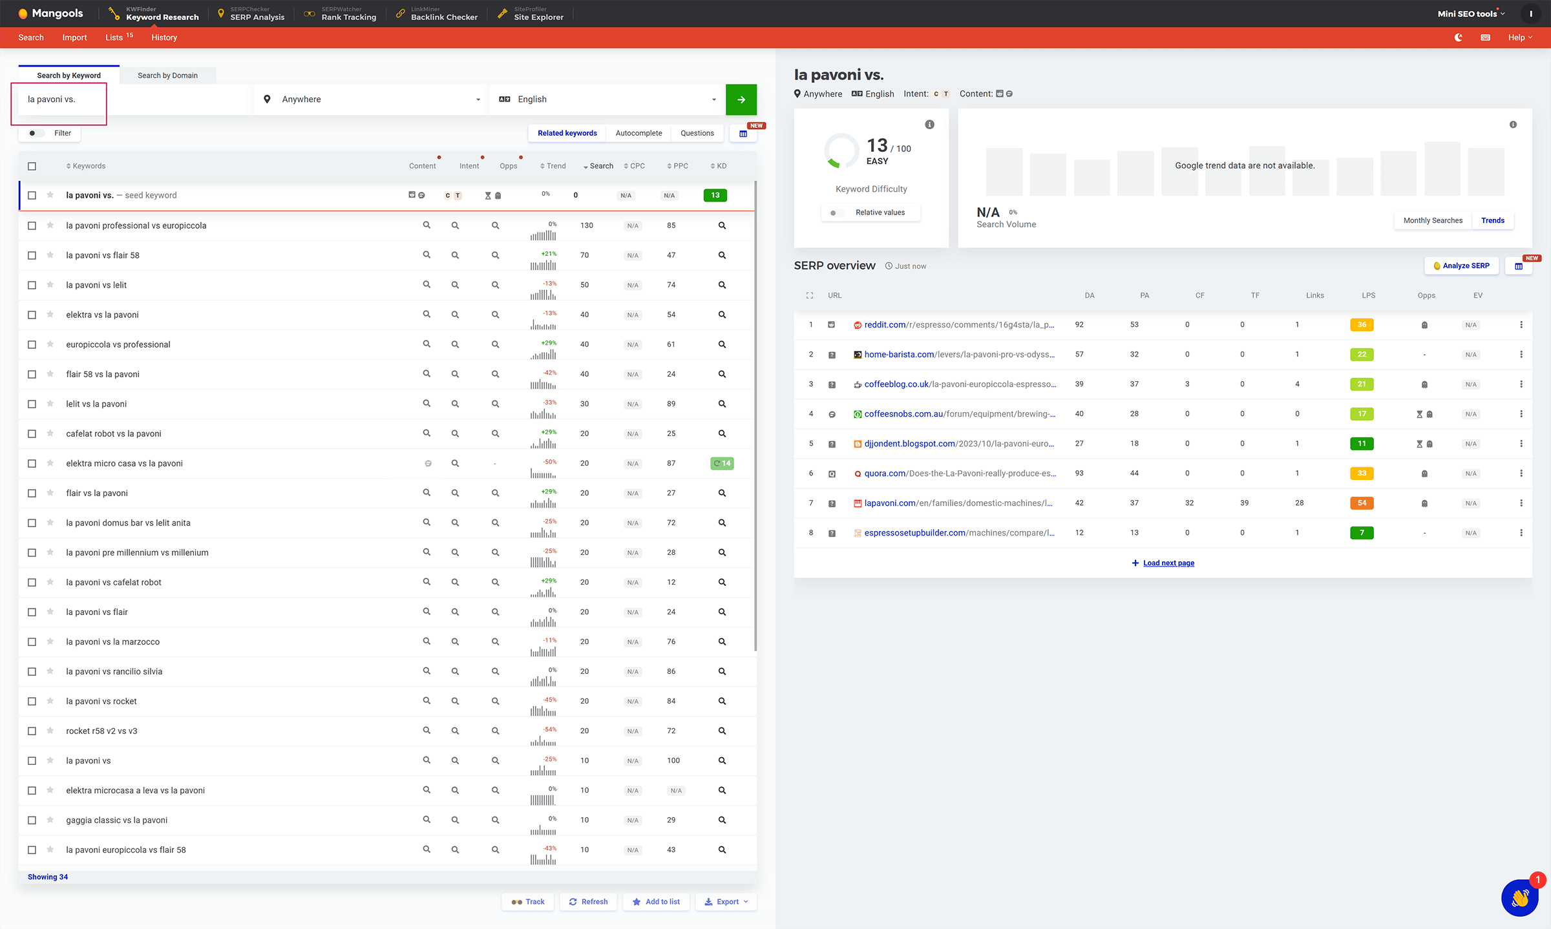
Task: Check la pavoni europiccola vs flair 58 checkbox
Action: point(32,850)
